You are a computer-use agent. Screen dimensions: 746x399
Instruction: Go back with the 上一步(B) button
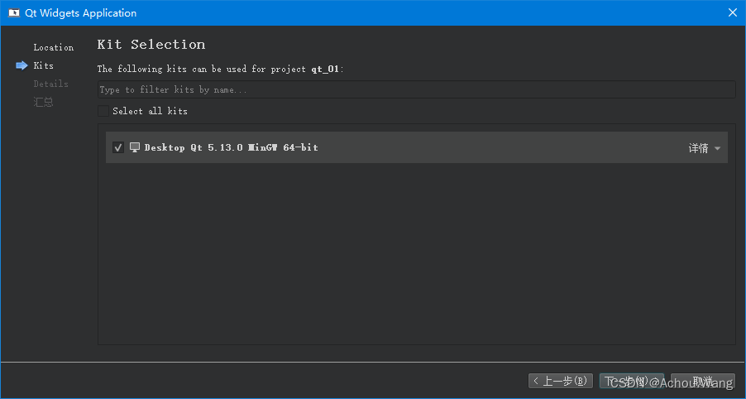(561, 381)
